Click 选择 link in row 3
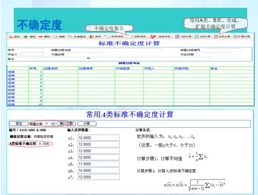Viewport: 258px width, 195px height. 11,79
